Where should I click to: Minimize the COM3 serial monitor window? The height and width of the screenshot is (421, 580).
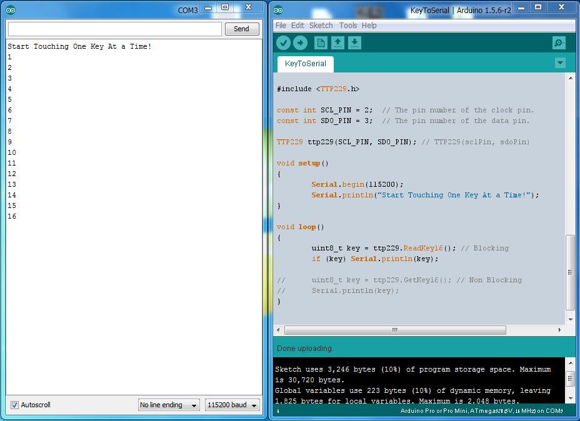pyautogui.click(x=208, y=7)
